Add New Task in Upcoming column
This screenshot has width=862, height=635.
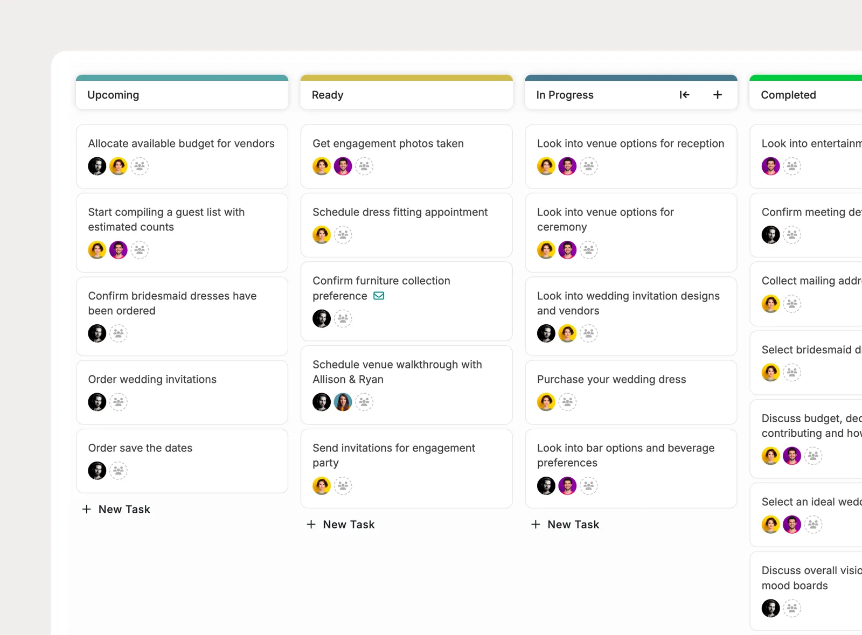tap(116, 510)
